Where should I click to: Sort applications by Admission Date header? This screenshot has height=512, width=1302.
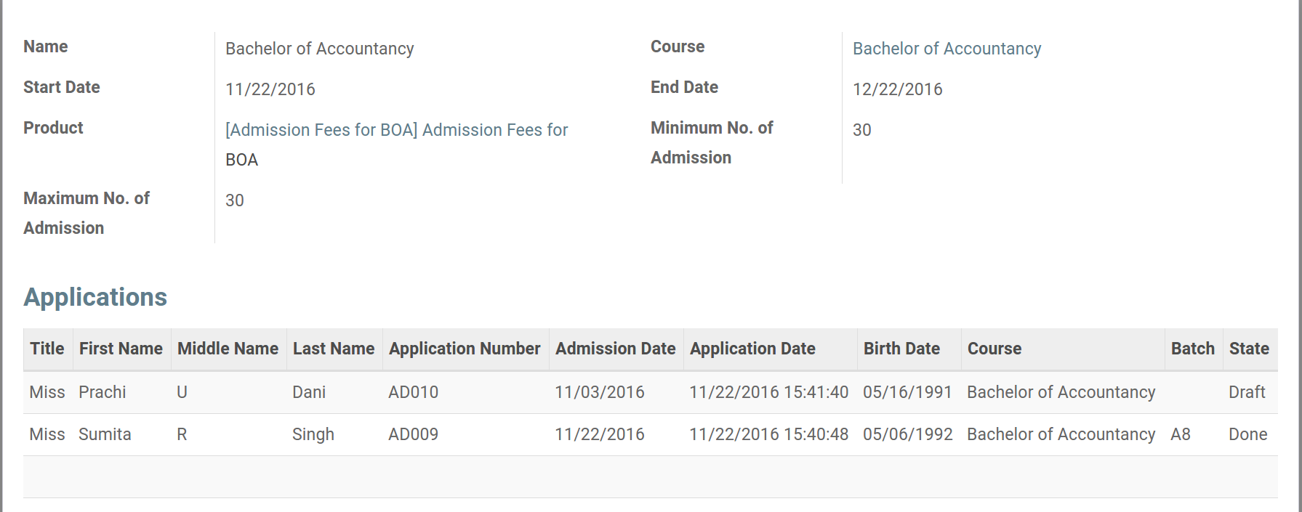(x=615, y=349)
